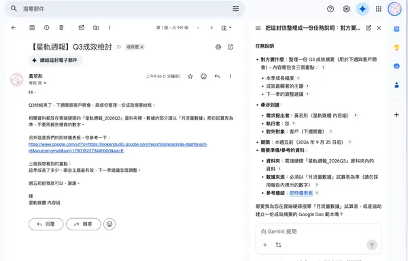Toggle importance marker next to subject
The height and width of the screenshot is (261, 408).
click(x=119, y=47)
